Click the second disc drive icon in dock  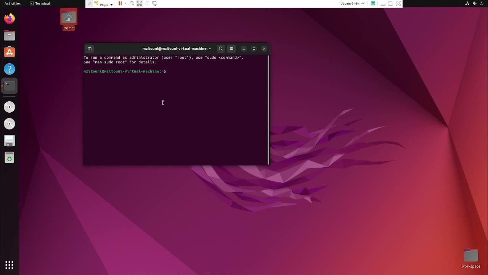click(x=10, y=124)
